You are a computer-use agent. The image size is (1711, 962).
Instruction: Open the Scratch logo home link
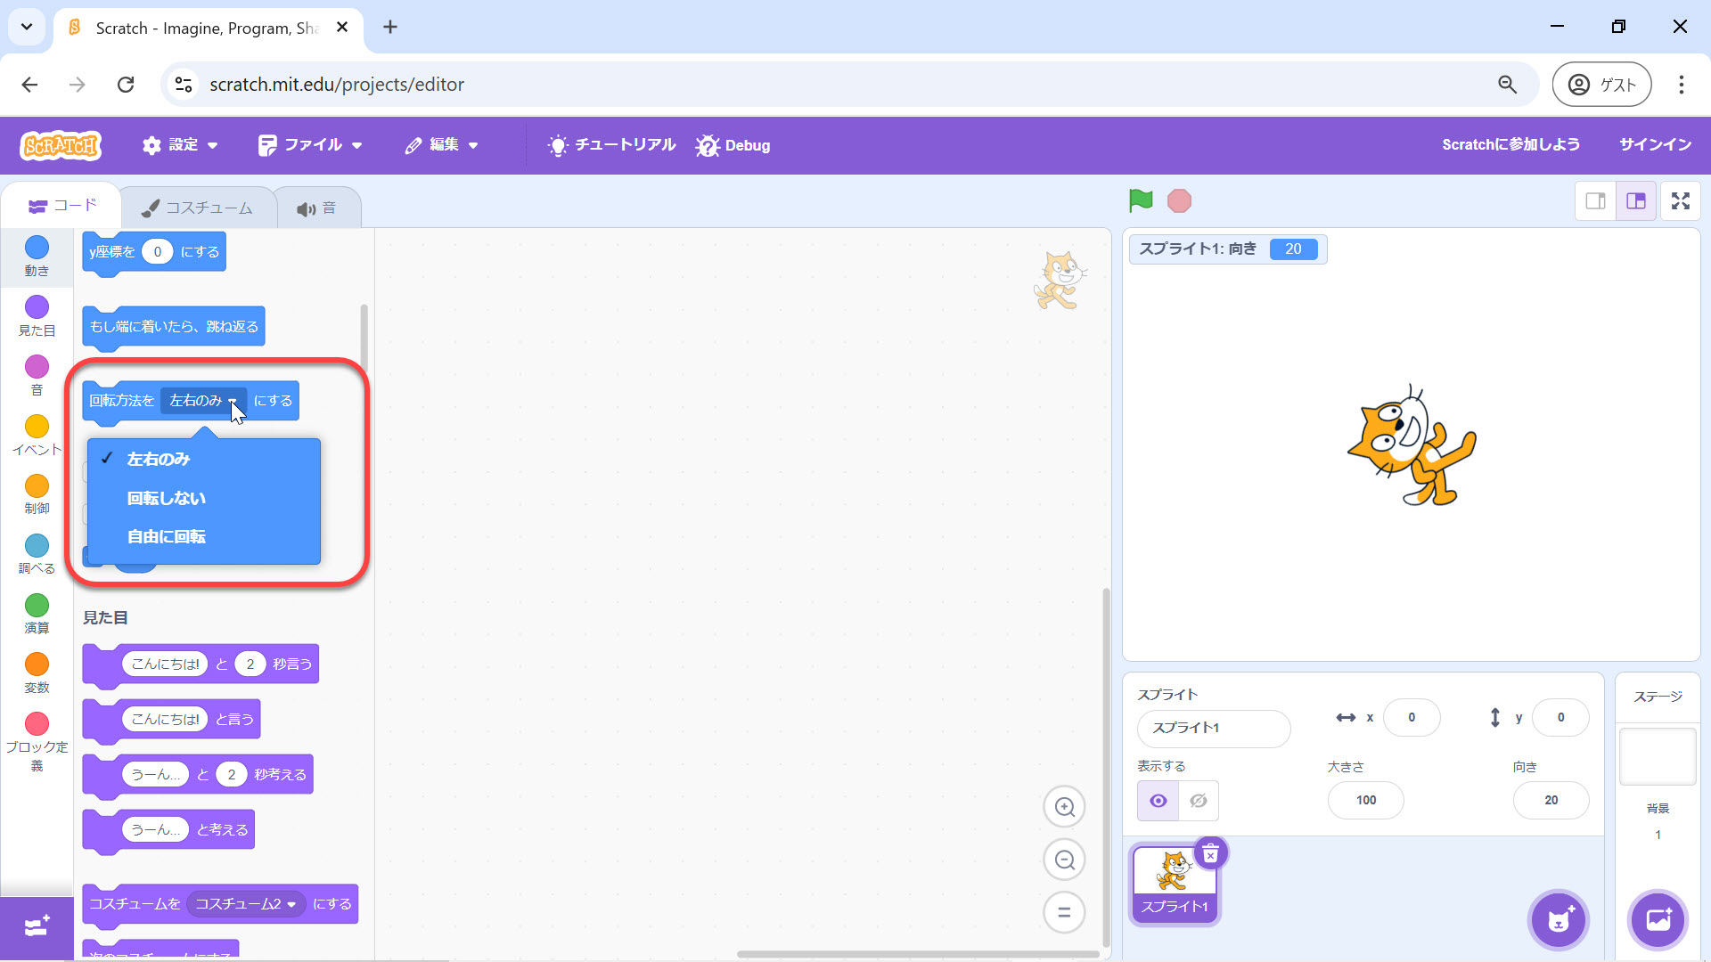61,145
